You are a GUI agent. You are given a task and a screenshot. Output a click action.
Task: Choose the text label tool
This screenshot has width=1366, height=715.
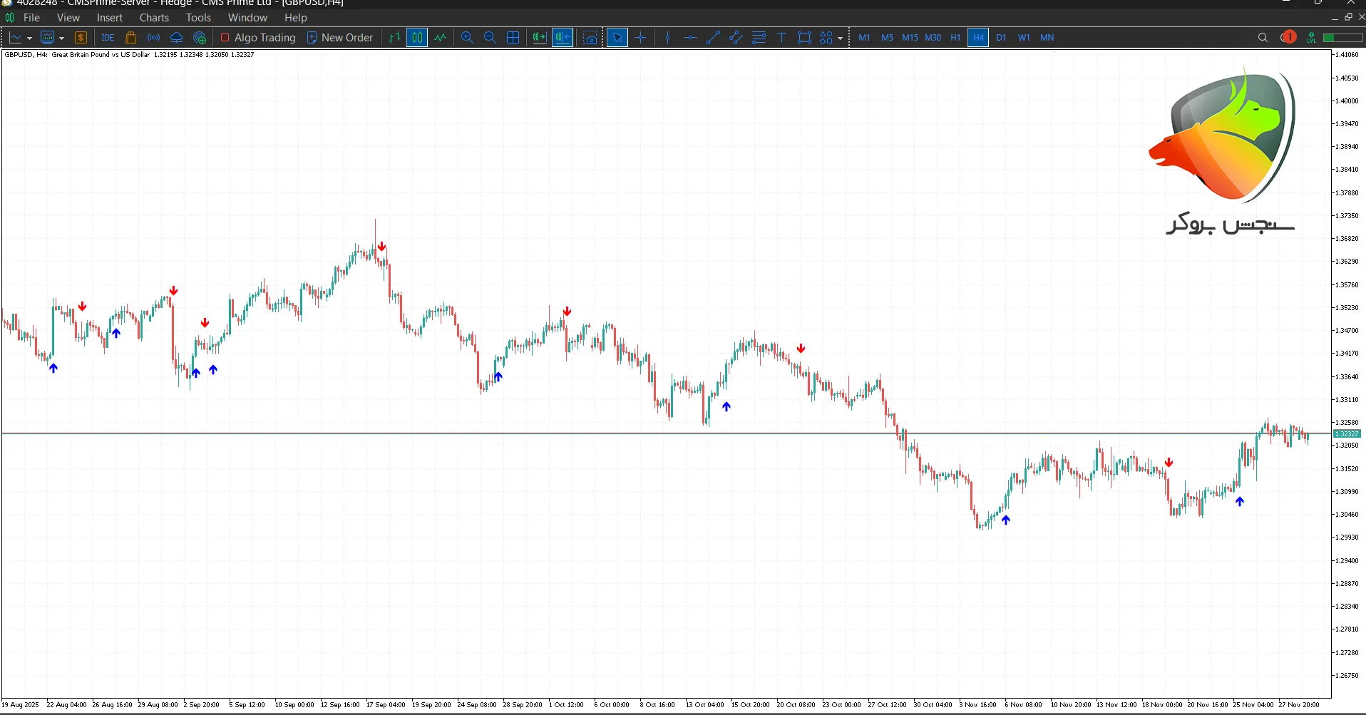(x=781, y=38)
